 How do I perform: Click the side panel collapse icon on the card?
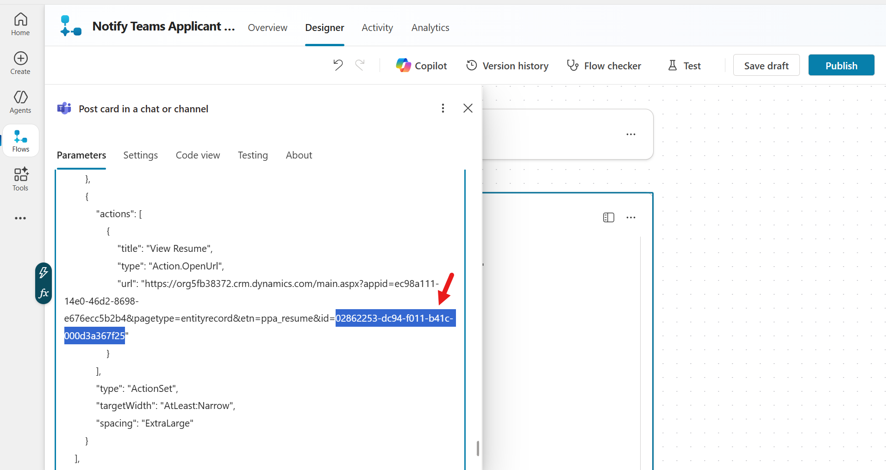point(609,217)
